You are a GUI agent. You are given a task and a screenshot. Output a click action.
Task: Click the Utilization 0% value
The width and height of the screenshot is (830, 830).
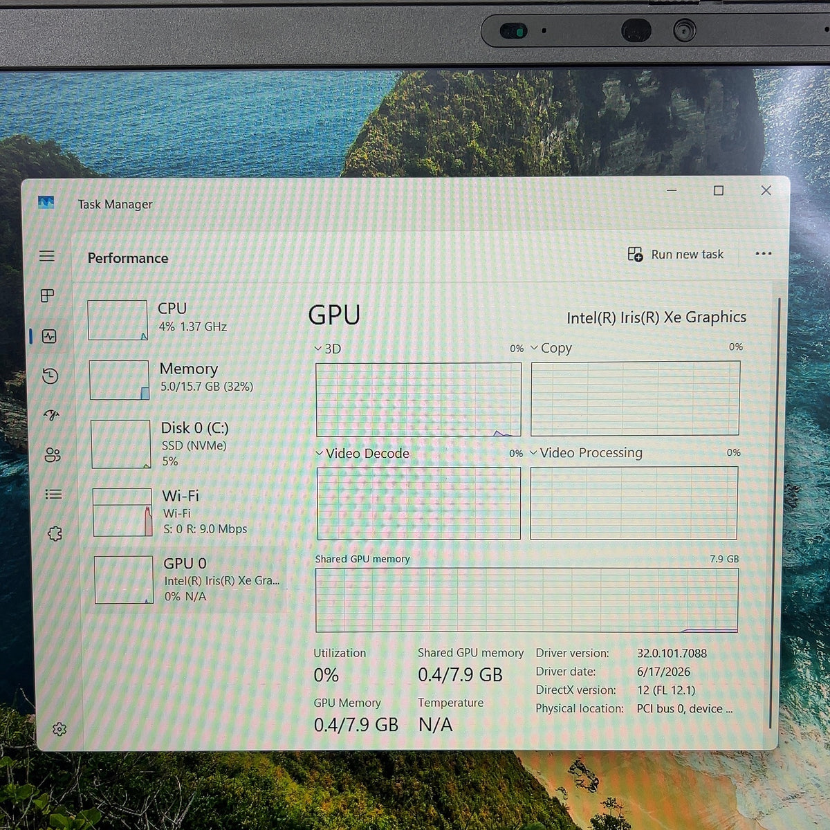tap(326, 675)
